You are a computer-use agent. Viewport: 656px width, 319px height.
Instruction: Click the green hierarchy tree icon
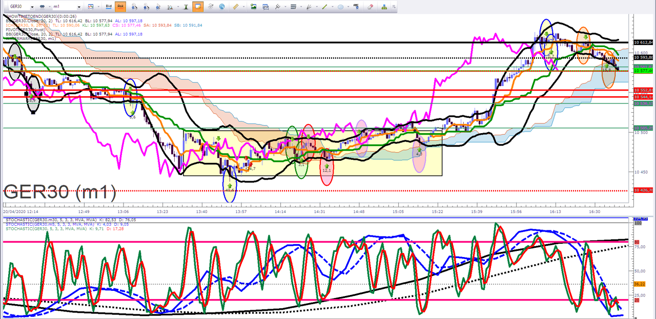[384, 7]
